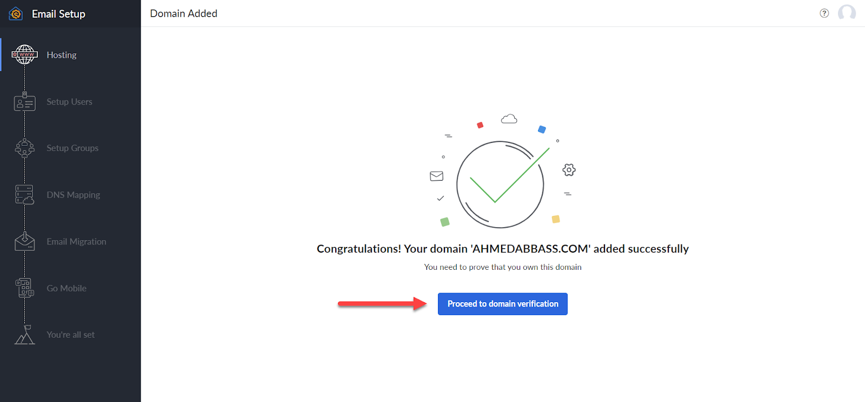865x402 pixels.
Task: Click Proceed to domain verification button
Action: tap(502, 304)
